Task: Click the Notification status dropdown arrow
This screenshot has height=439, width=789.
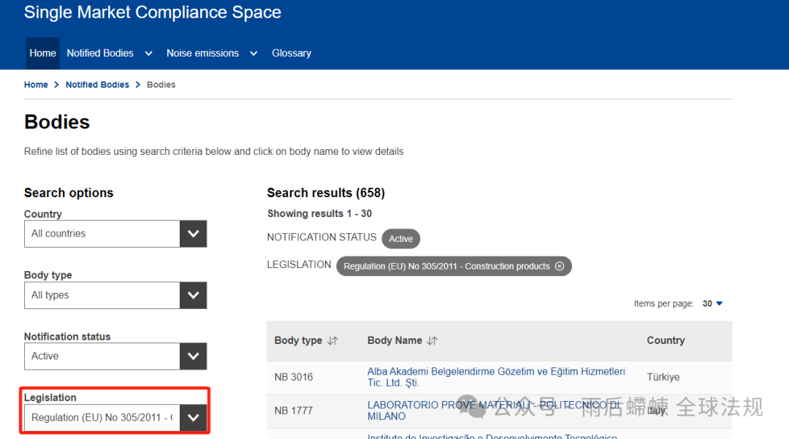Action: point(193,356)
